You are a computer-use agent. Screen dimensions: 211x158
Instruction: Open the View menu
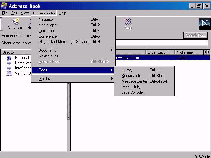click(x=25, y=13)
